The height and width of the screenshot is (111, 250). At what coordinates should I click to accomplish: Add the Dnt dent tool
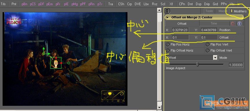(190, 4)
